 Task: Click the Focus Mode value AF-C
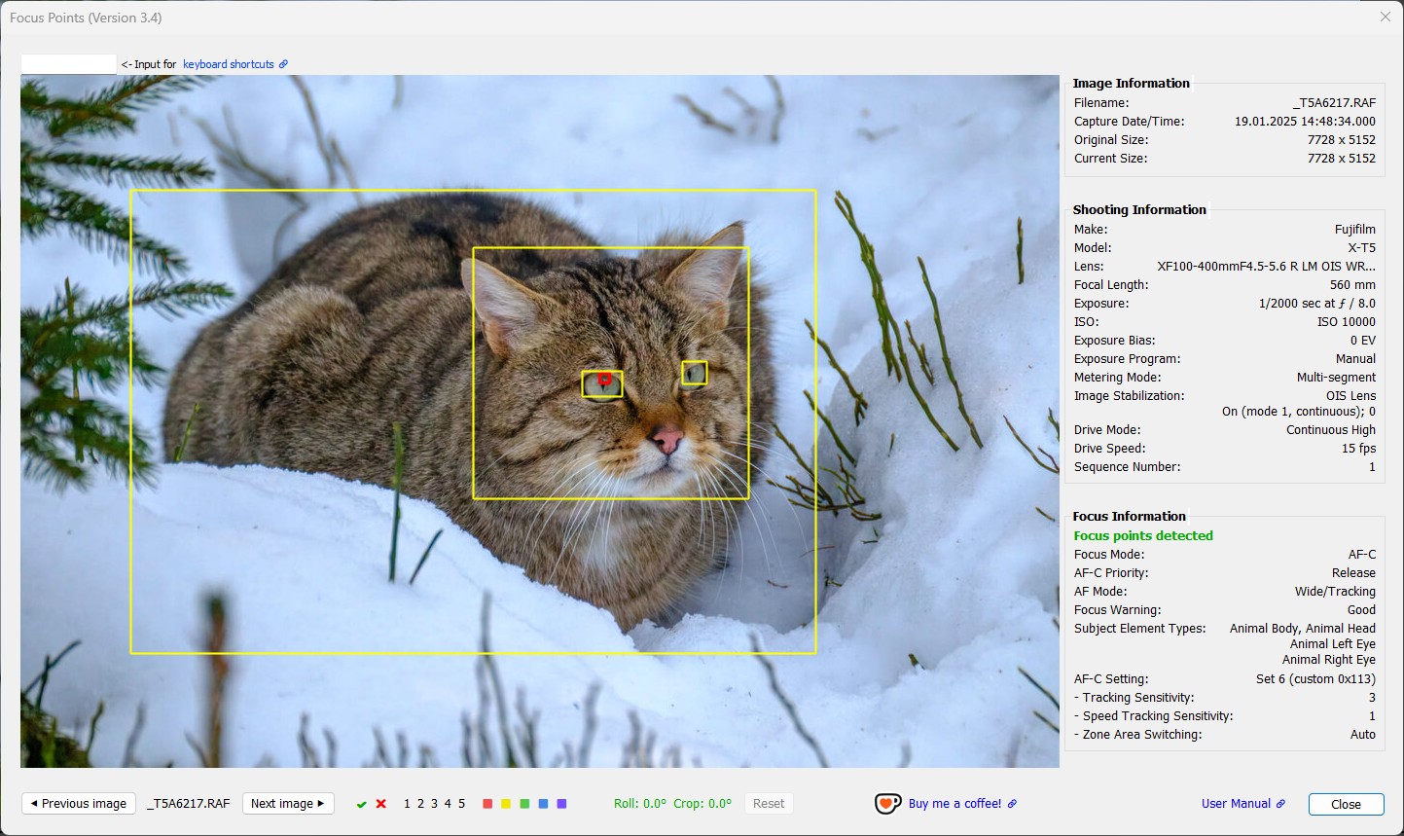(x=1362, y=555)
